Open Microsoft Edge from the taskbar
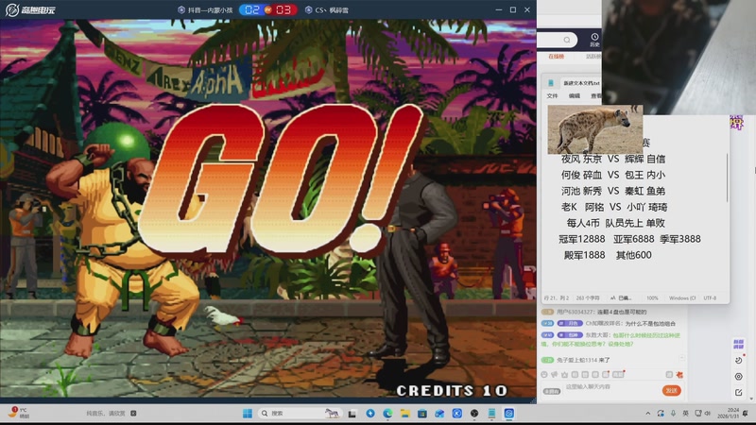Screen dimensions: 756x425 (387, 414)
